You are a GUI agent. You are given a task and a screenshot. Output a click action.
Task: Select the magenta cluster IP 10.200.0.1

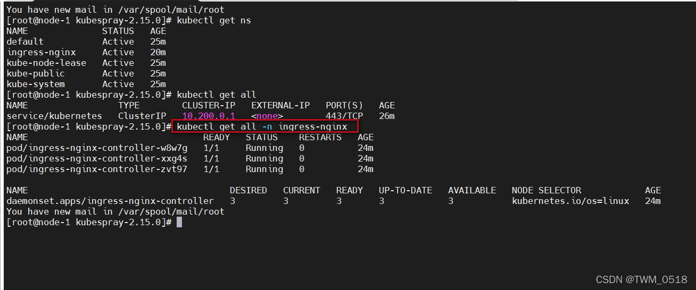tap(209, 116)
